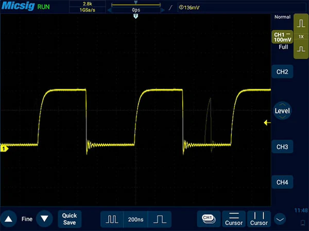Open the rising edge trigger slope icon

[x=170, y=8]
